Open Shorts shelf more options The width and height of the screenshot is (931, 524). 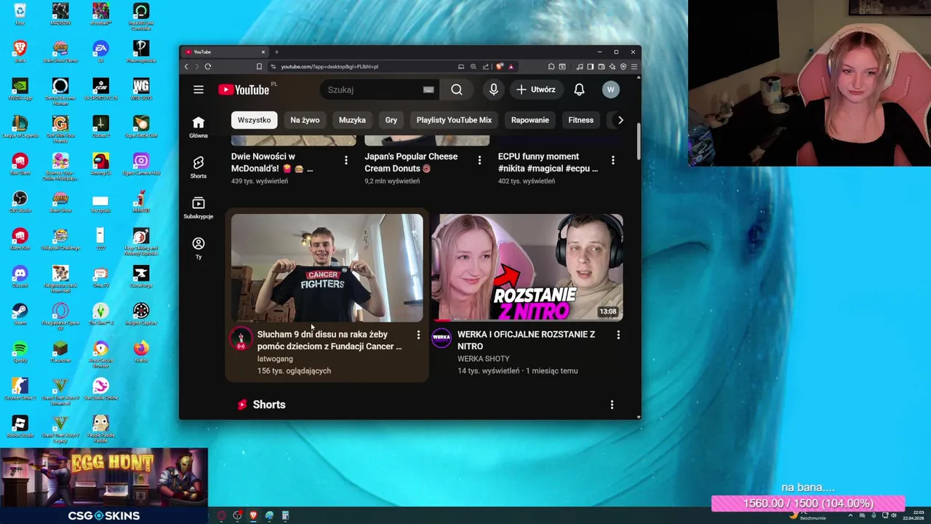(x=612, y=405)
